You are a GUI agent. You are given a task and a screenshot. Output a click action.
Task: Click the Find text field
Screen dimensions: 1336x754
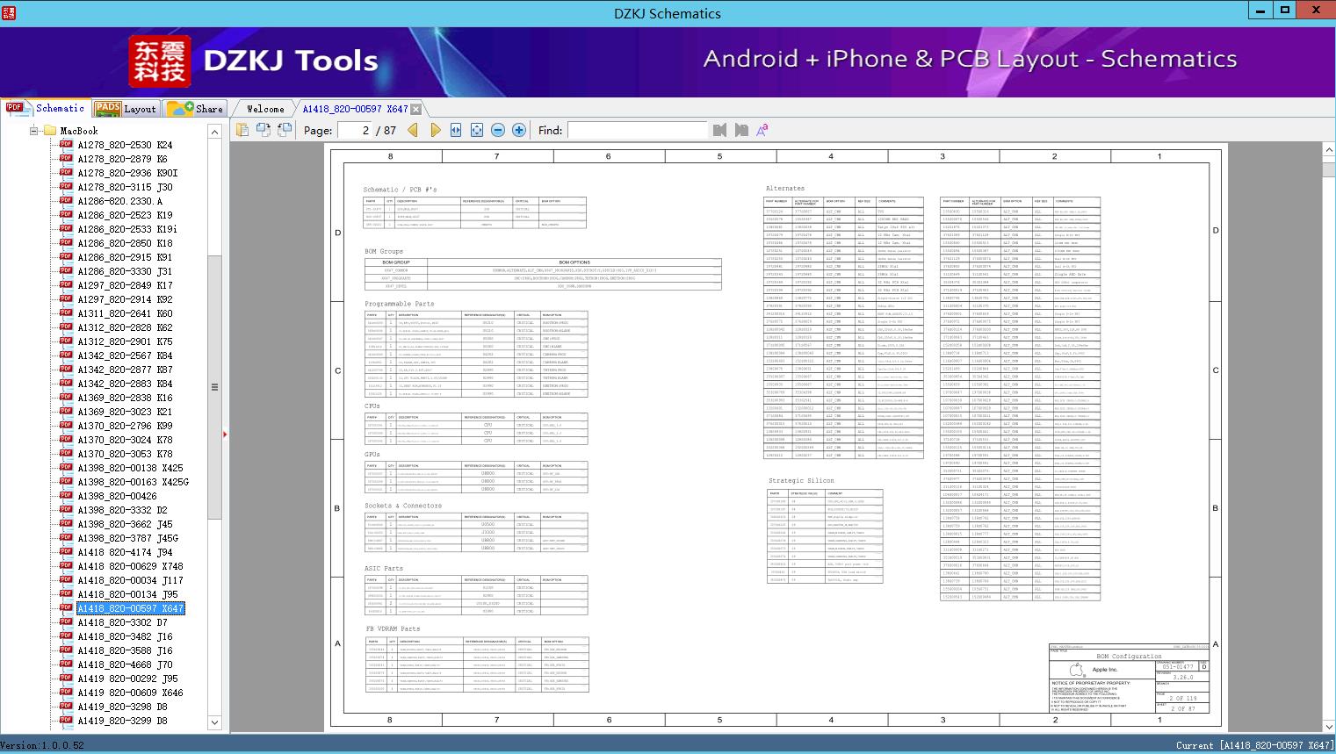637,130
